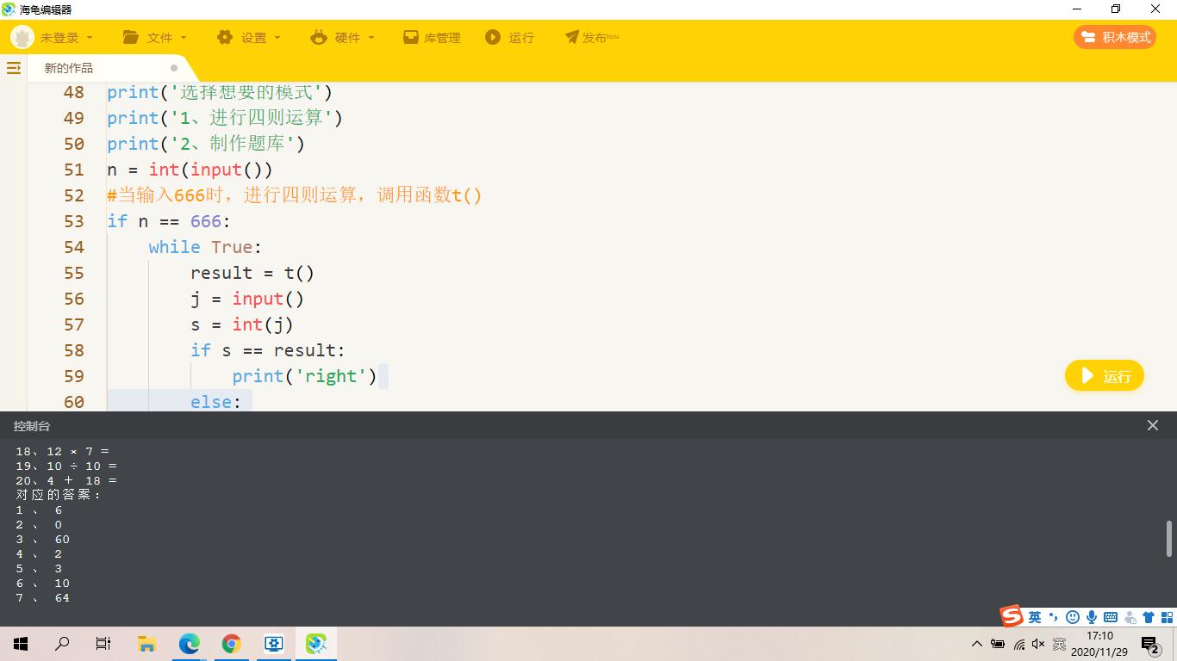Select the 新的作品 tab
1177x661 pixels.
[69, 68]
